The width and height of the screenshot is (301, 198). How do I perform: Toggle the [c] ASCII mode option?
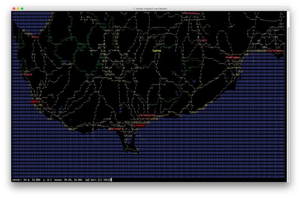(105, 180)
